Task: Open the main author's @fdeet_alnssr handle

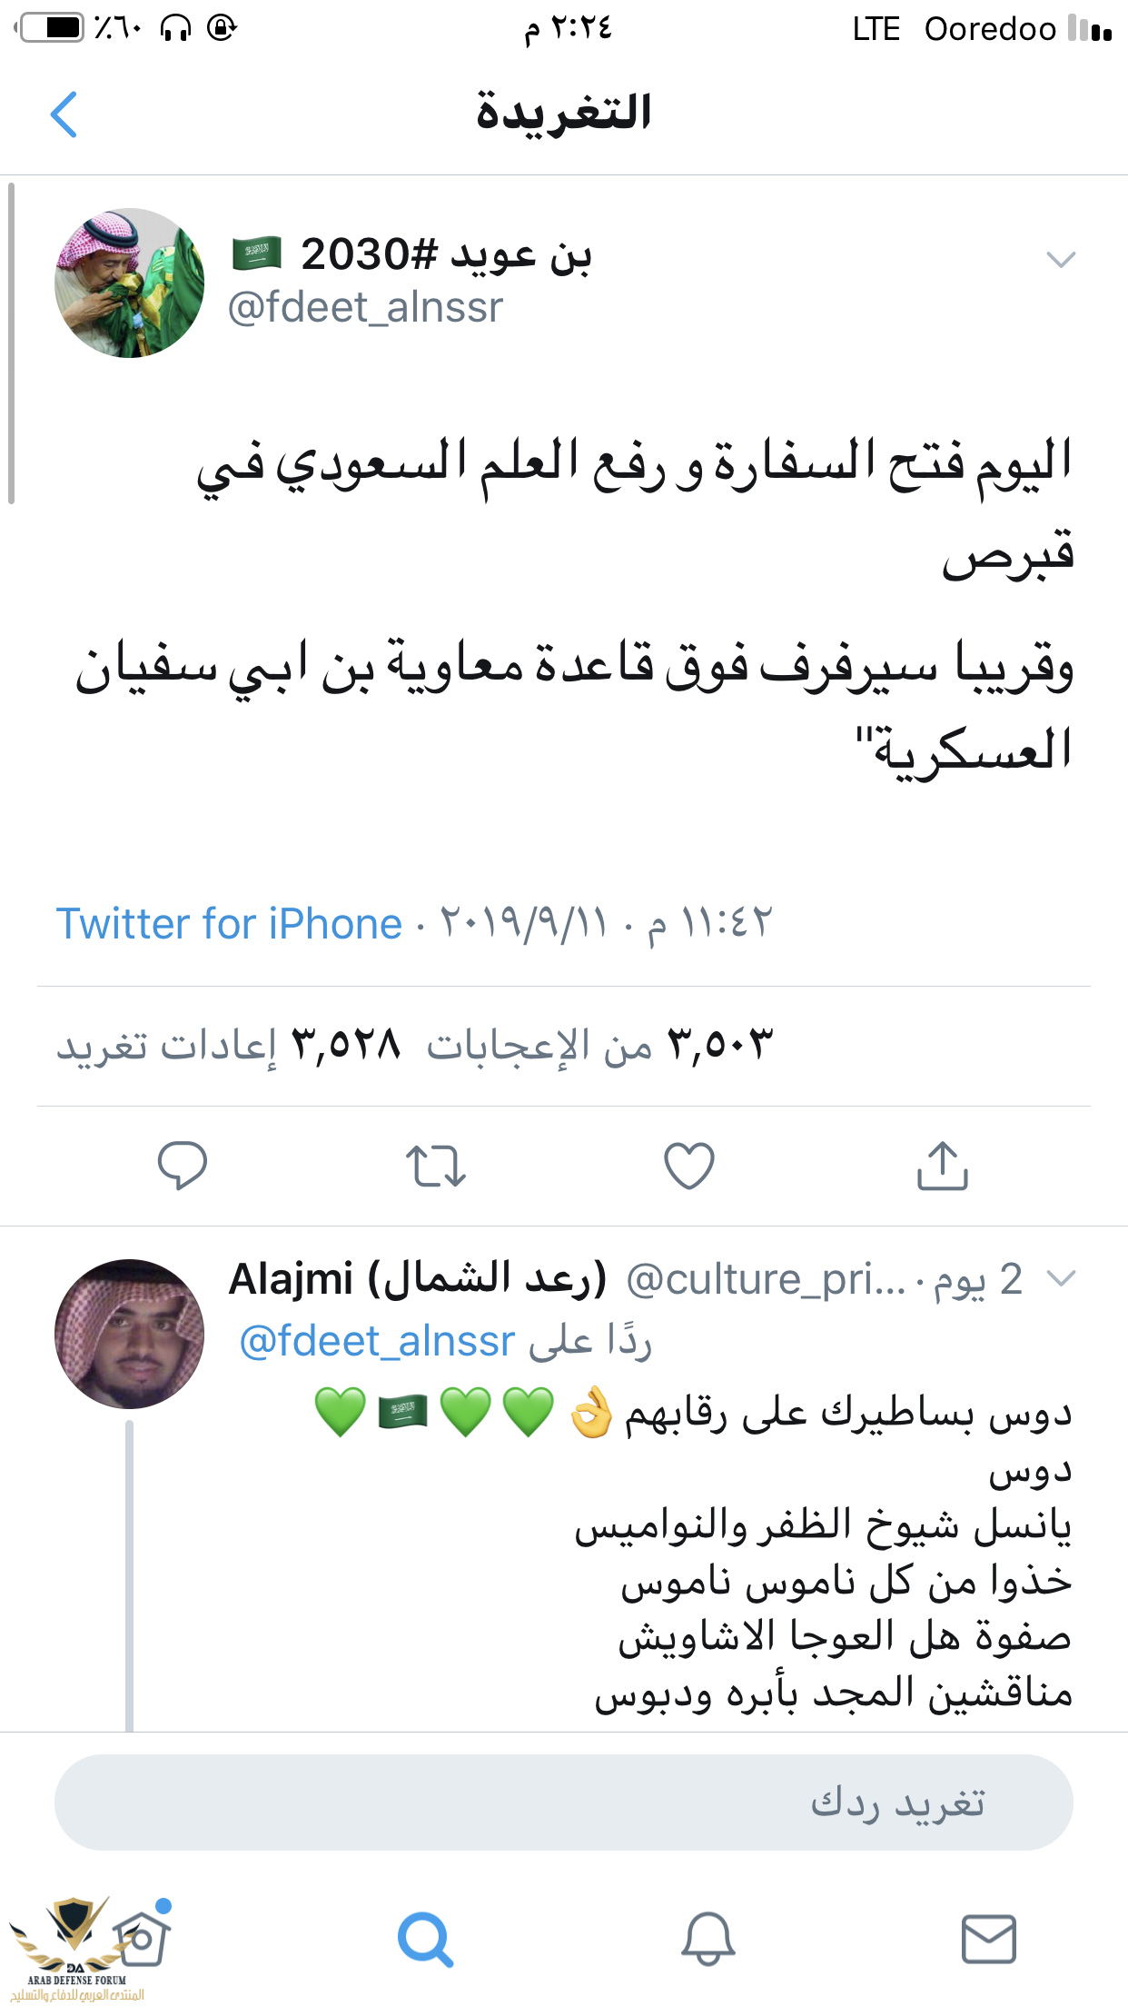Action: click(365, 307)
